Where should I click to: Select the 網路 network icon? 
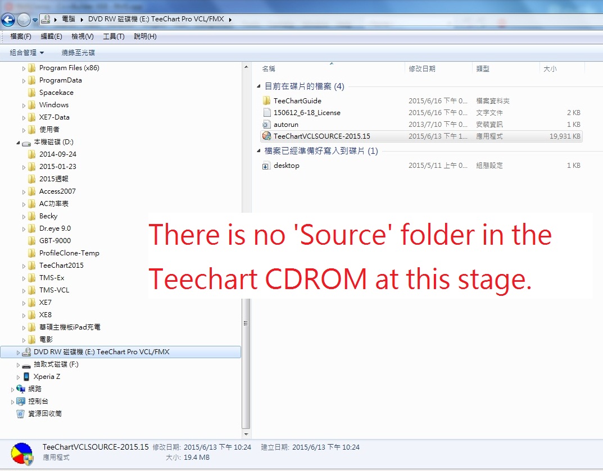coord(21,389)
